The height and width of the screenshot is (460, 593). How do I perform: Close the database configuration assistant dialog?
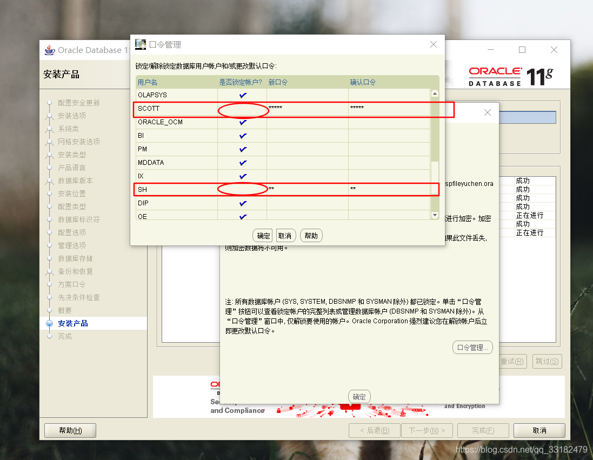coord(488,112)
